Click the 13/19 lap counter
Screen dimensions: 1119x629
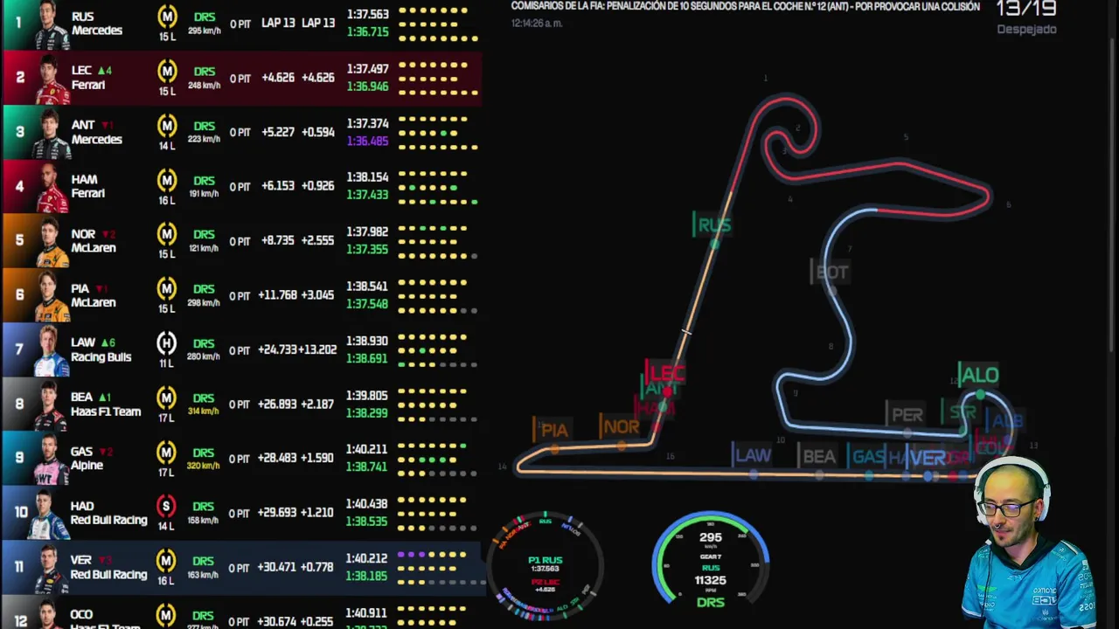coord(1026,9)
